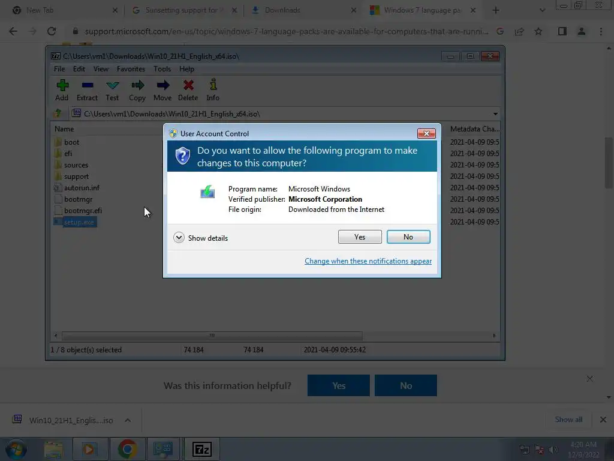Expand the download item options chevron
614x461 pixels.
pos(128,420)
